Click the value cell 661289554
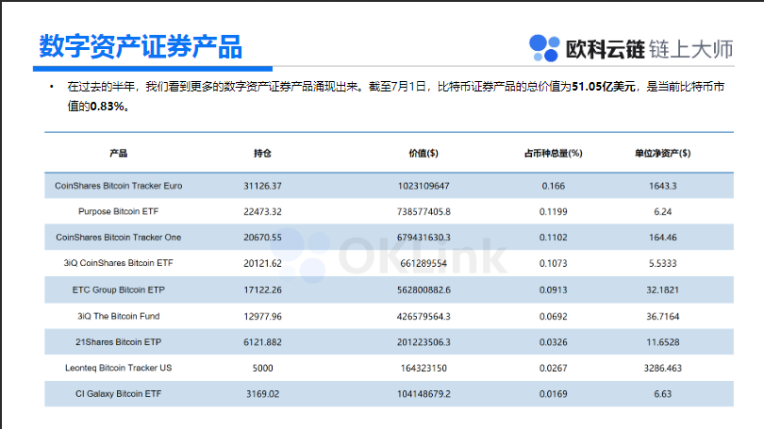The image size is (764, 429). [424, 263]
